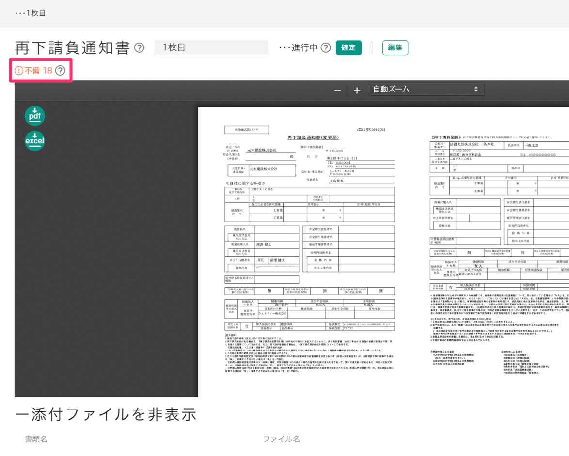
Task: Click help icon beside 再下請負通知書 title
Action: click(139, 47)
